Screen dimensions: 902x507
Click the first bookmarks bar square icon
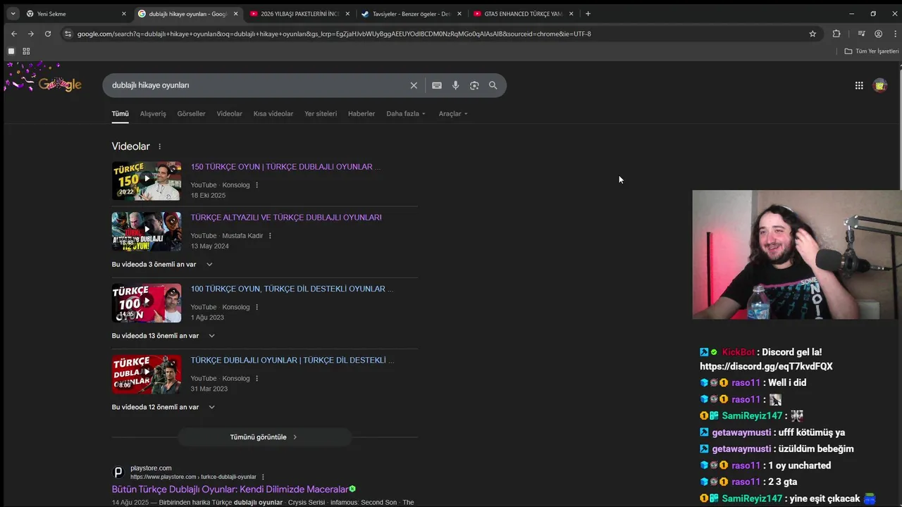pyautogui.click(x=11, y=51)
